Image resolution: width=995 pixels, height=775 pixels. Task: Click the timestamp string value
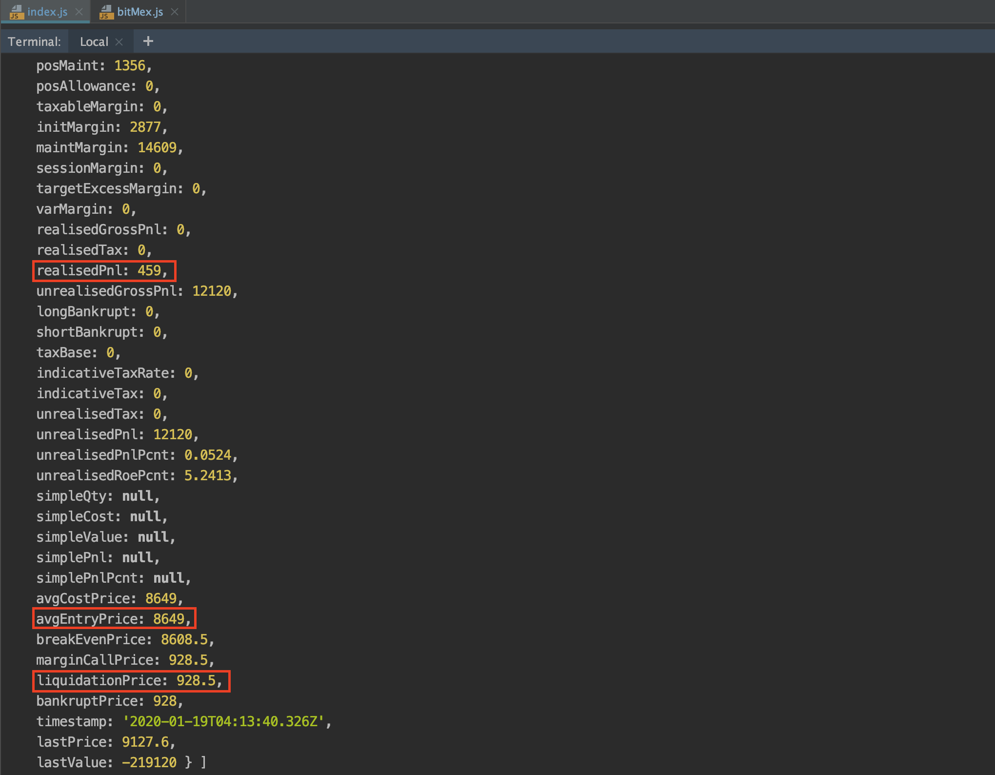point(223,721)
